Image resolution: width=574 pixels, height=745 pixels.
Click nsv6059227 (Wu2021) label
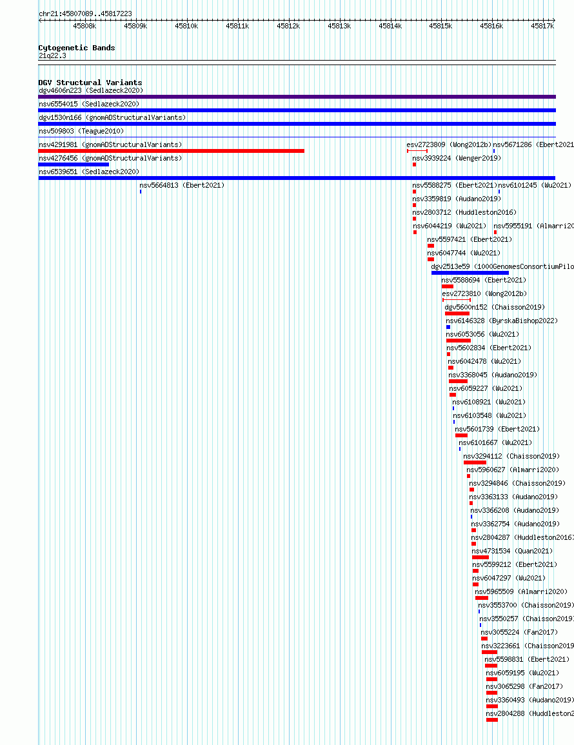[x=486, y=388]
